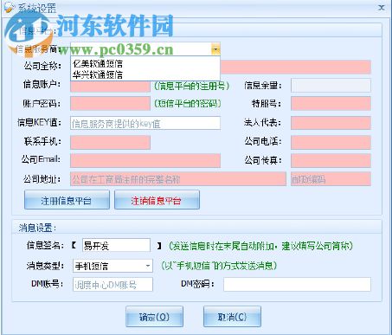Click the 法人代表 input field
This screenshot has width=392, height=335.
click(331, 123)
